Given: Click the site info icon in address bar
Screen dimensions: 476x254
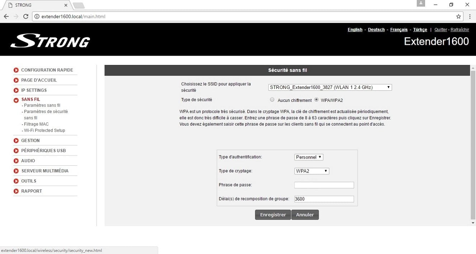Looking at the screenshot, I should [x=37, y=17].
